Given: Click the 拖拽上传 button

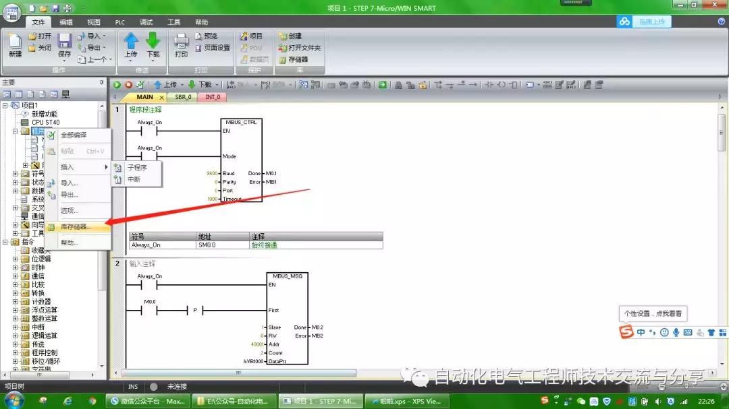Looking at the screenshot, I should [651, 22].
